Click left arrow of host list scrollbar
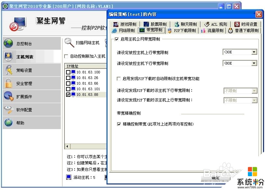The width and height of the screenshot is (265, 191). (67, 146)
